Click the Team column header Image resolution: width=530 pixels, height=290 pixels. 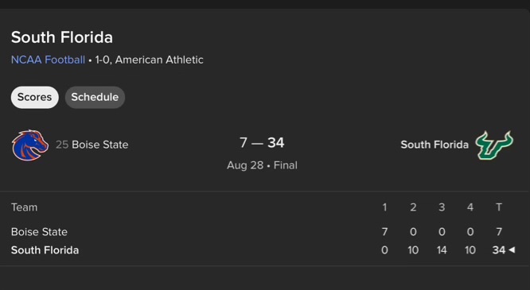point(24,207)
